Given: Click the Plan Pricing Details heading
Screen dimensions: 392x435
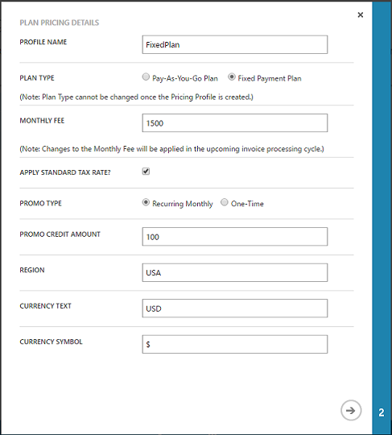Looking at the screenshot, I should click(x=60, y=23).
